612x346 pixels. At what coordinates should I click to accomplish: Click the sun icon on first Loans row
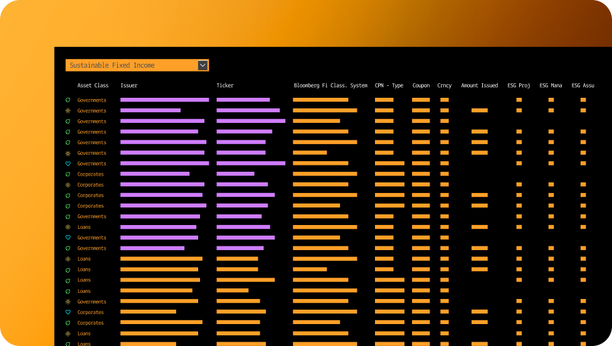pos(68,227)
